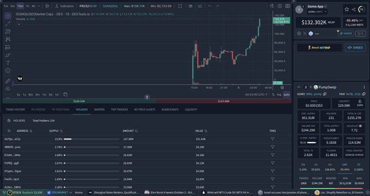Open the forecasting and measurement tools
Viewport: 370px width, 196px height.
click(x=8, y=47)
